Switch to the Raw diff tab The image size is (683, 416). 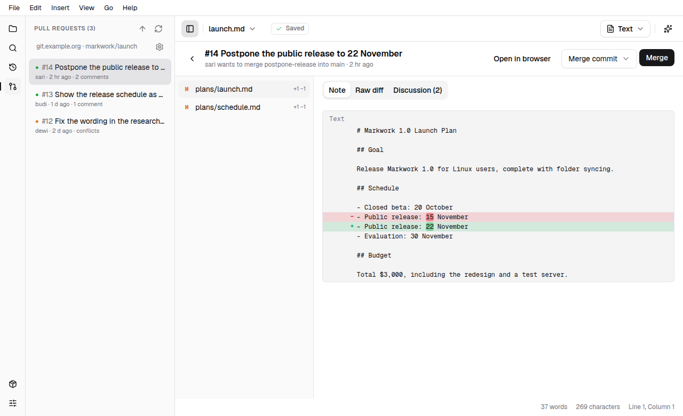[369, 90]
